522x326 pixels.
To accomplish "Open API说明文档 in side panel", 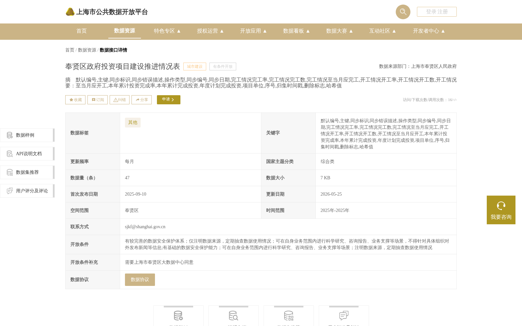I will (x=27, y=154).
